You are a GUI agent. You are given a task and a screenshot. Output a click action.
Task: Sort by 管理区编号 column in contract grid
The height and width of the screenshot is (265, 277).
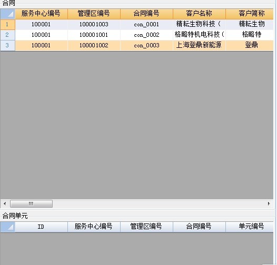[x=94, y=14]
